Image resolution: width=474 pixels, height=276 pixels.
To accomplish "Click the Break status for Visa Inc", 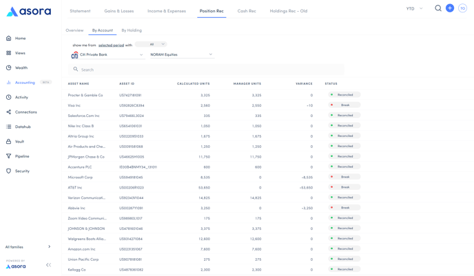I will point(344,105).
